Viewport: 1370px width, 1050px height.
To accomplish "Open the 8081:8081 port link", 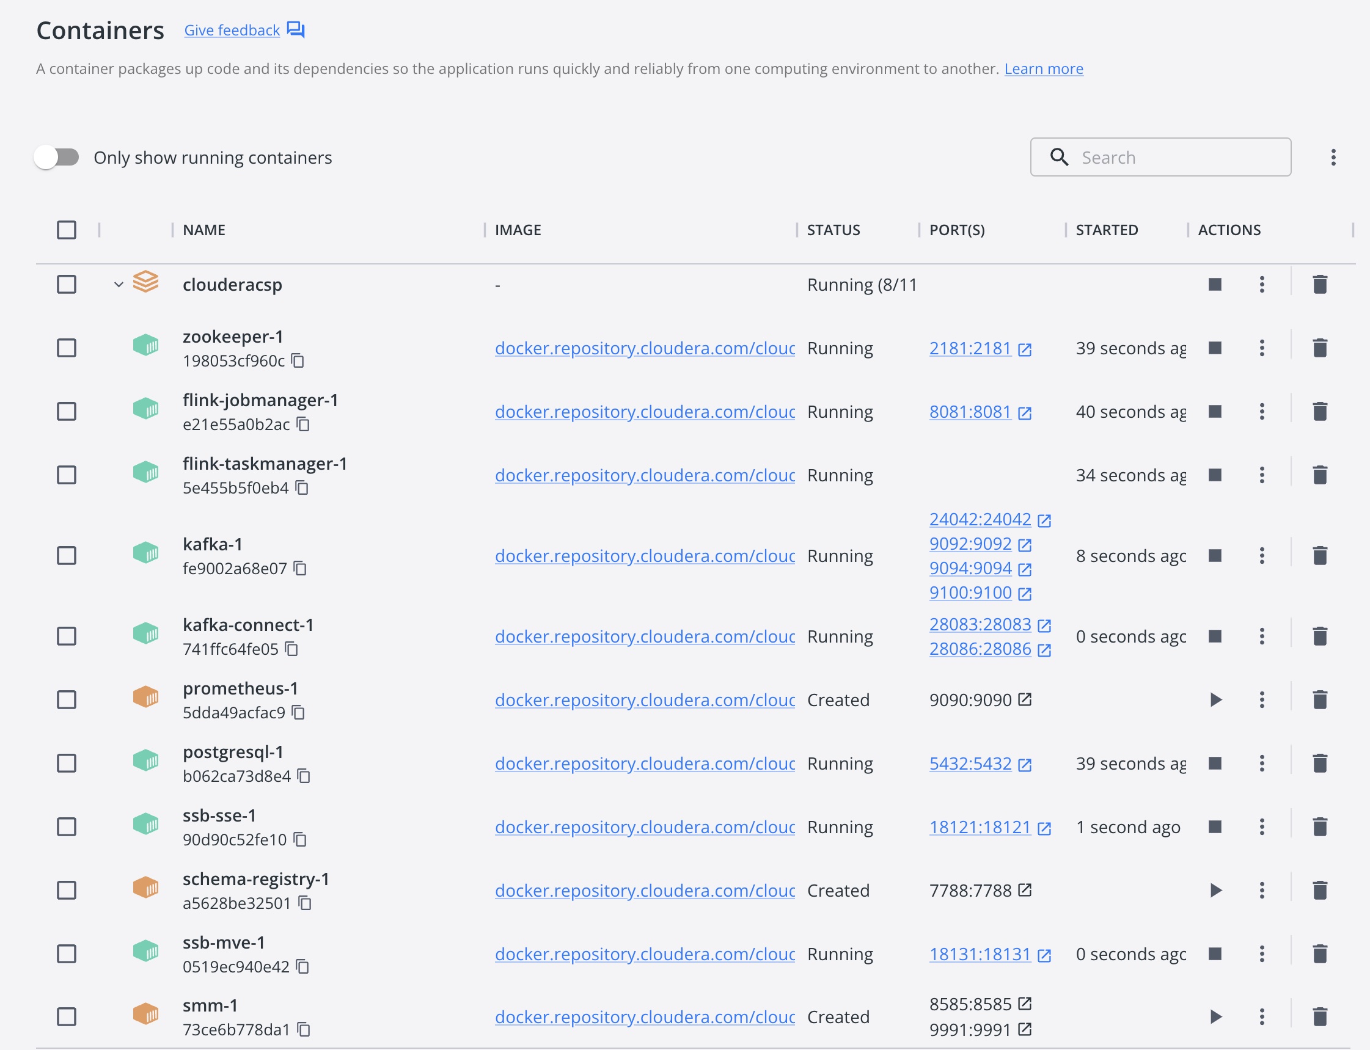I will coord(970,411).
